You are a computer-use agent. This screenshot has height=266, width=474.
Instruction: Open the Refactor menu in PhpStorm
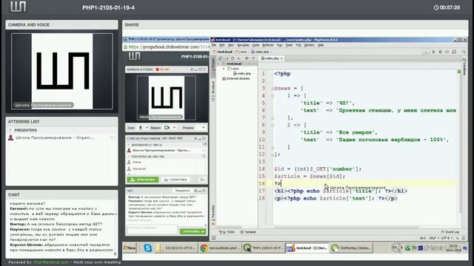click(268, 45)
